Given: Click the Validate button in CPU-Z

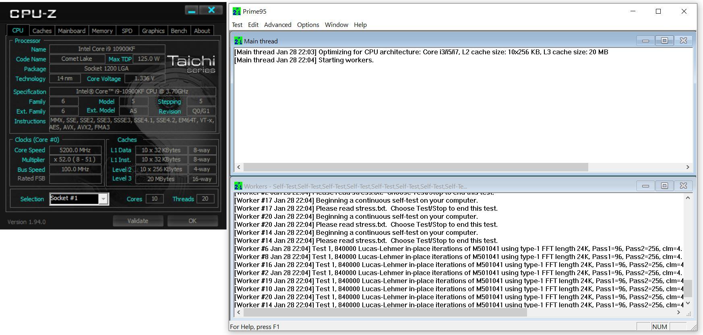Looking at the screenshot, I should [x=138, y=221].
